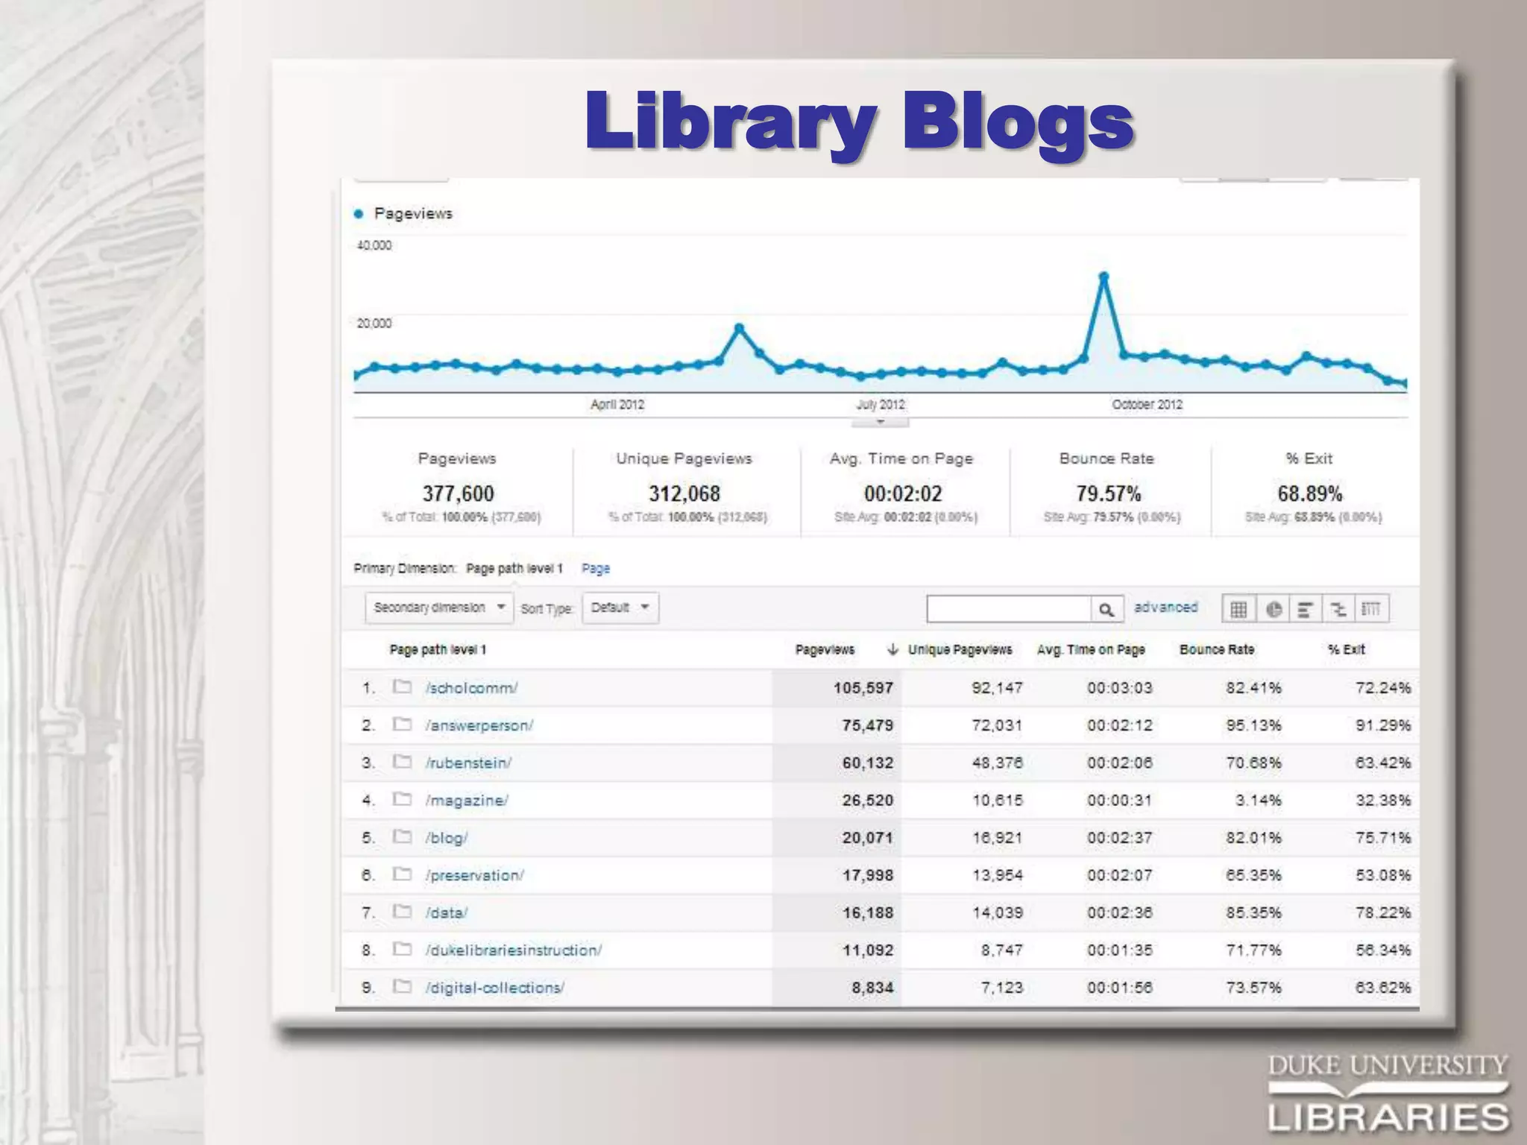Click the 105,597 pageviews cell

point(863,687)
